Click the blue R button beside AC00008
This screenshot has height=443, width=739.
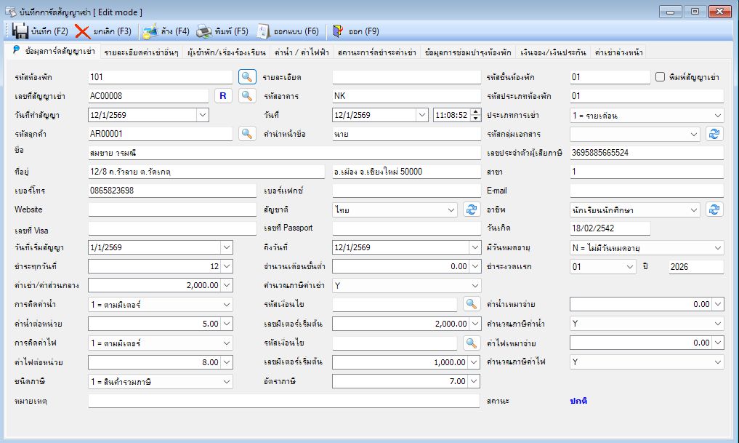tap(223, 96)
